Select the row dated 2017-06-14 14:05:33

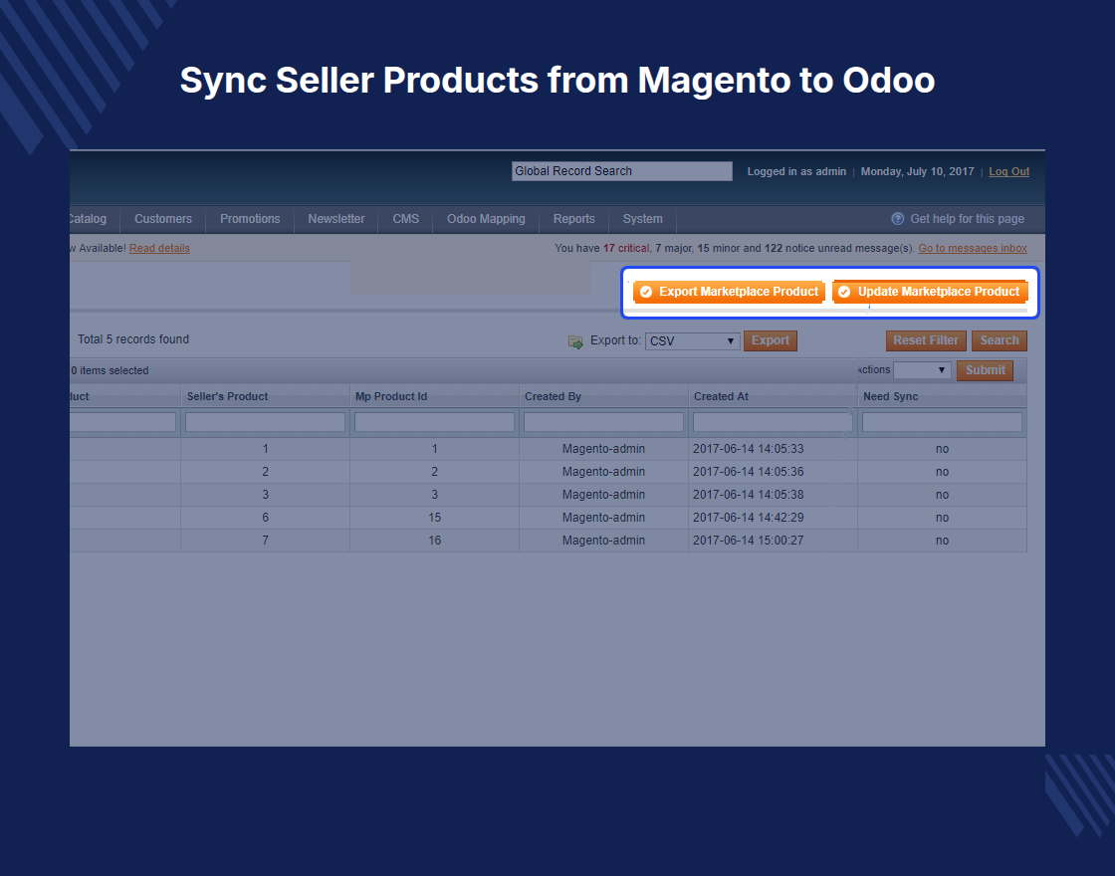point(549,449)
